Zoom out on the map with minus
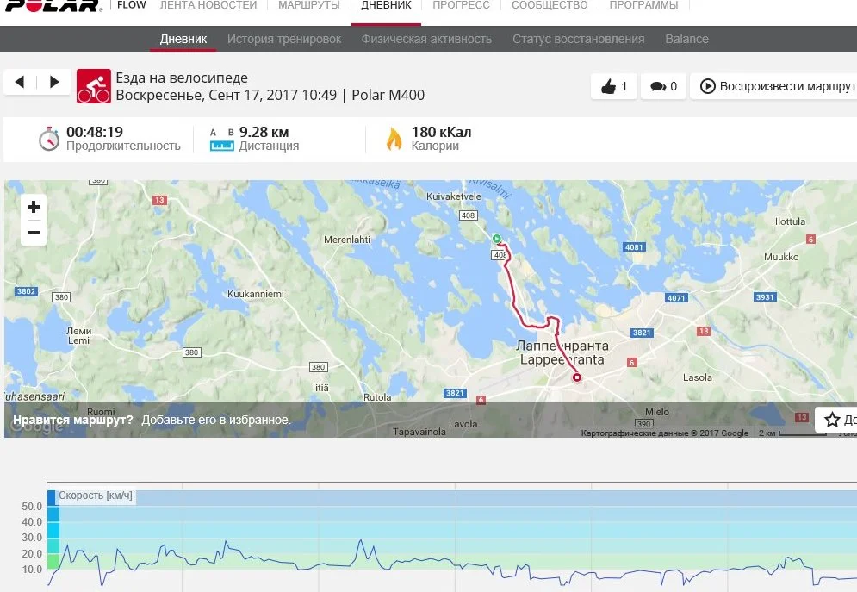 pos(34,233)
